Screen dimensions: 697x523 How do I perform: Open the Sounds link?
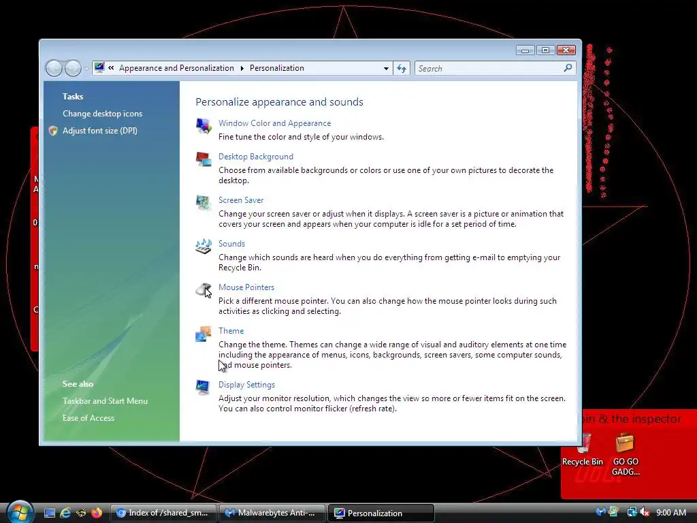coord(231,244)
